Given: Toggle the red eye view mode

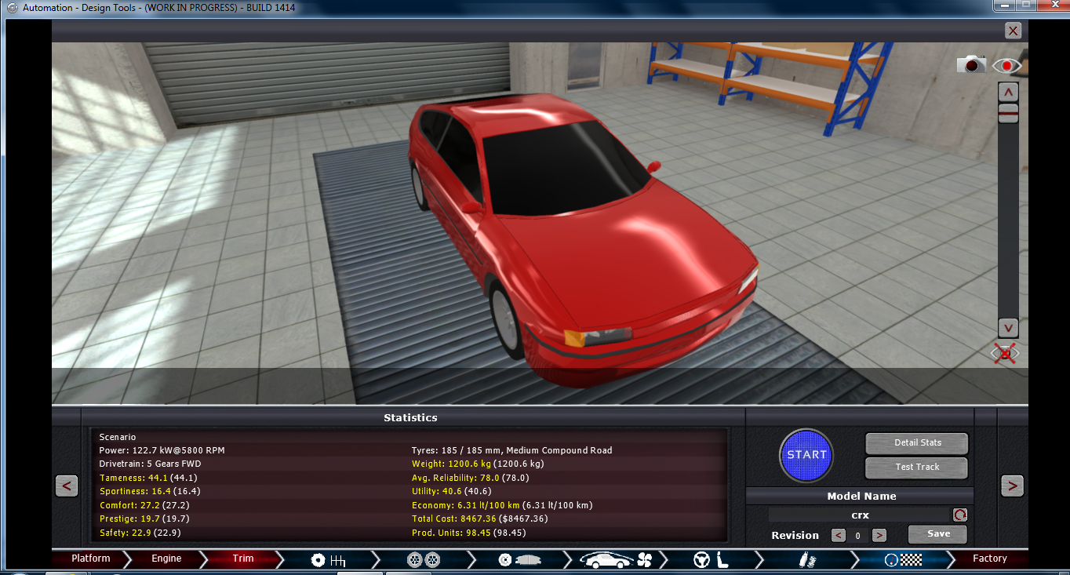Looking at the screenshot, I should [1006, 66].
